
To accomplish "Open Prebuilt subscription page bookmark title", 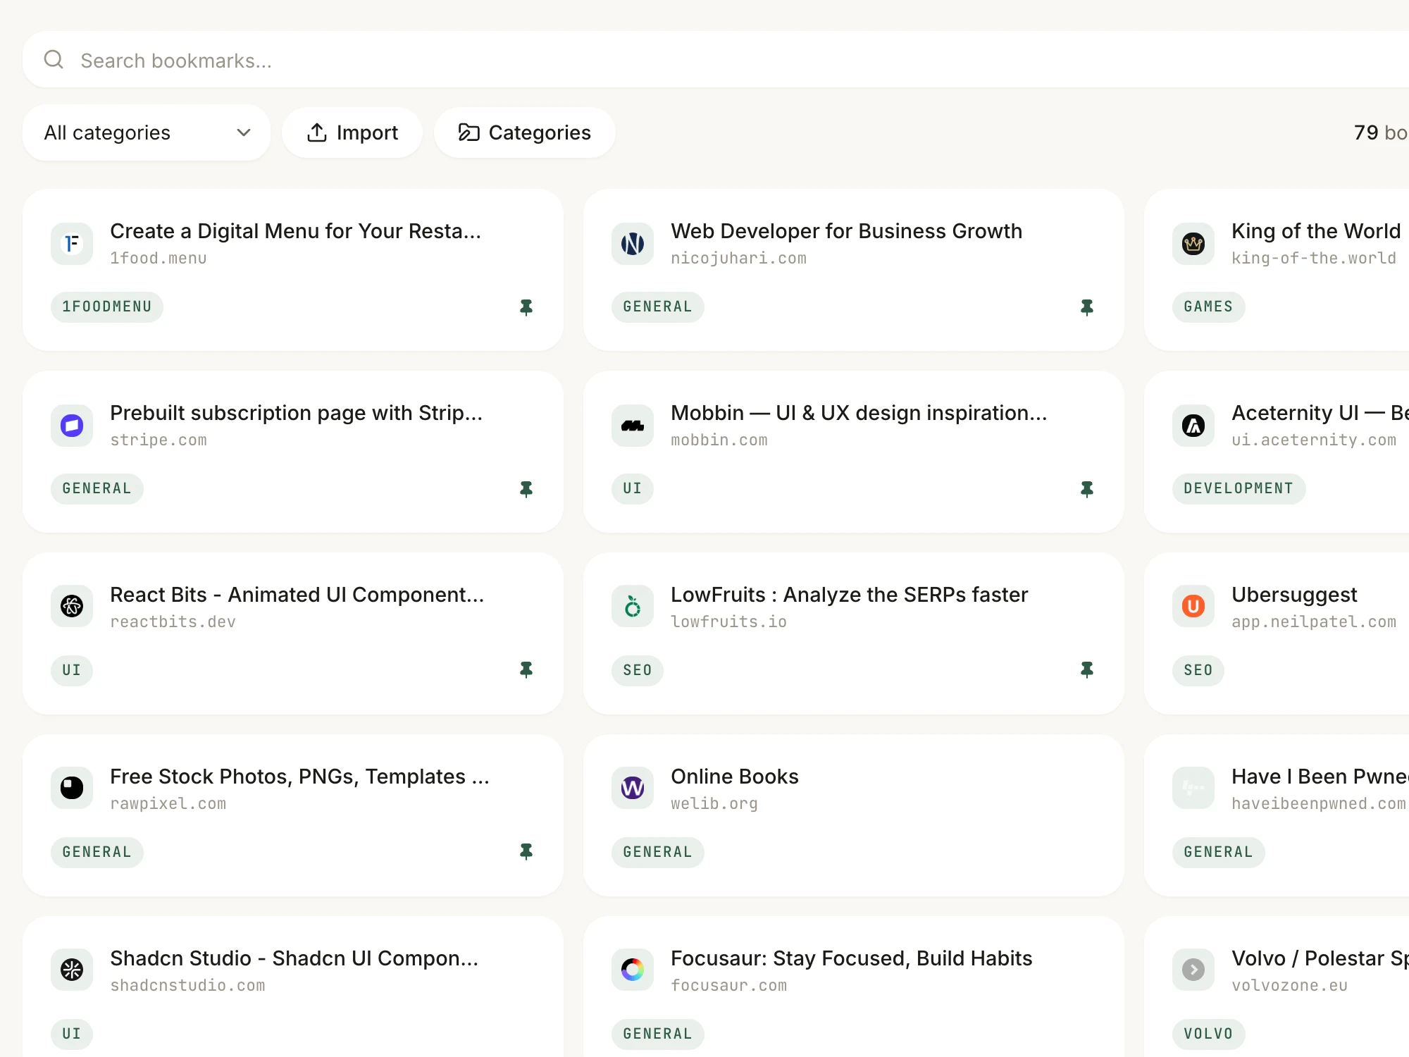I will tap(297, 413).
